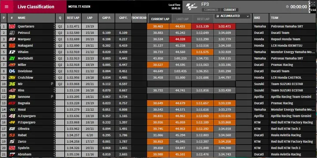
Task: Click LCR Honda CASTROL team name
Action: [286, 77]
